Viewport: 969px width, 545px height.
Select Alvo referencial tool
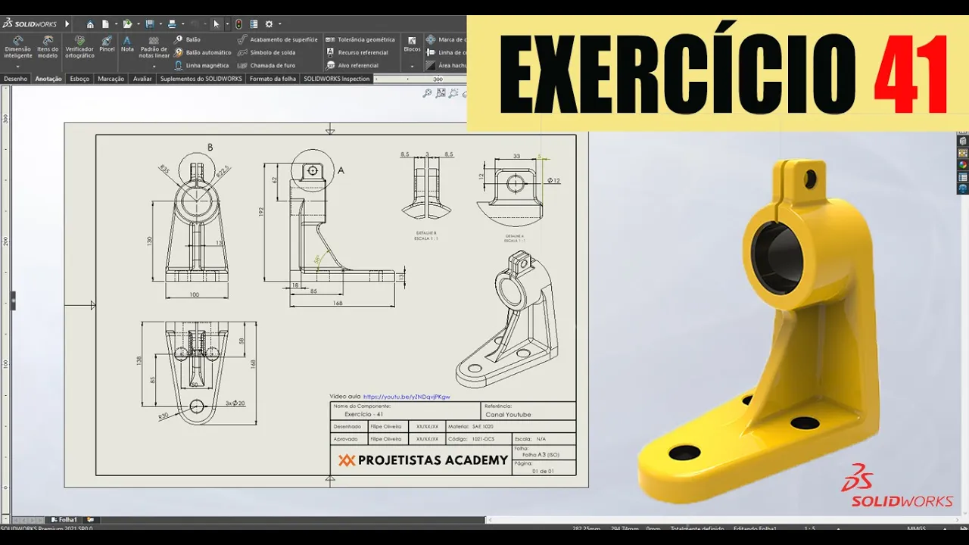(353, 66)
